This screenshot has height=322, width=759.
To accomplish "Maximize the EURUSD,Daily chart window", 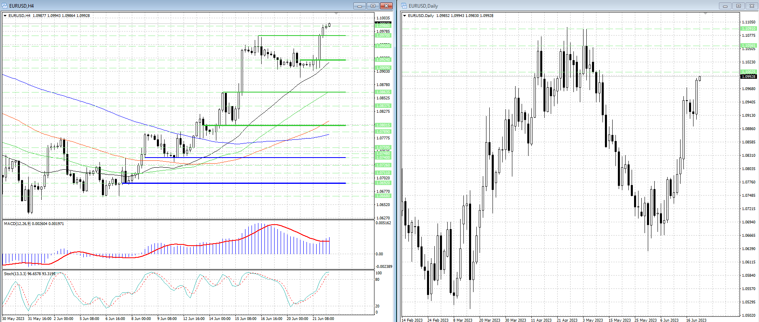I will coord(738,6).
